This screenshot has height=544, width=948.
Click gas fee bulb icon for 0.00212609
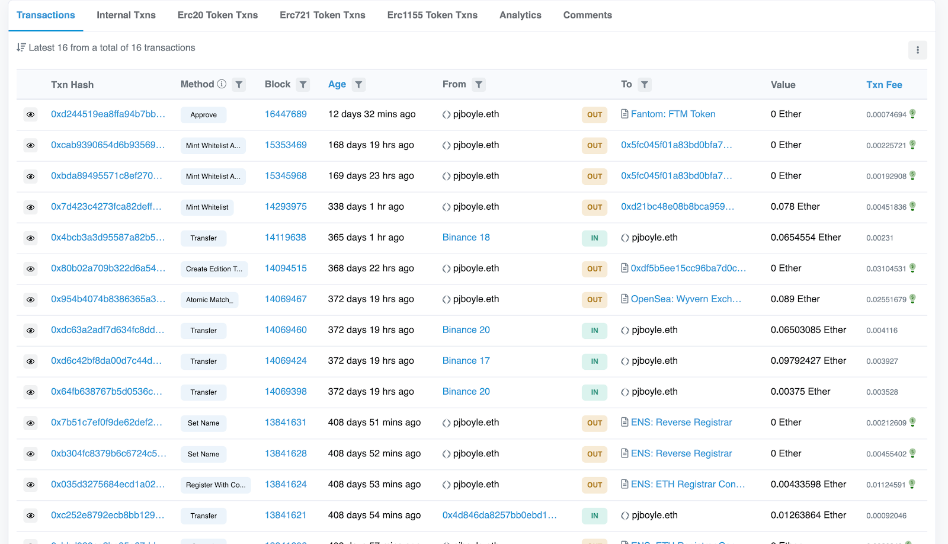(912, 422)
